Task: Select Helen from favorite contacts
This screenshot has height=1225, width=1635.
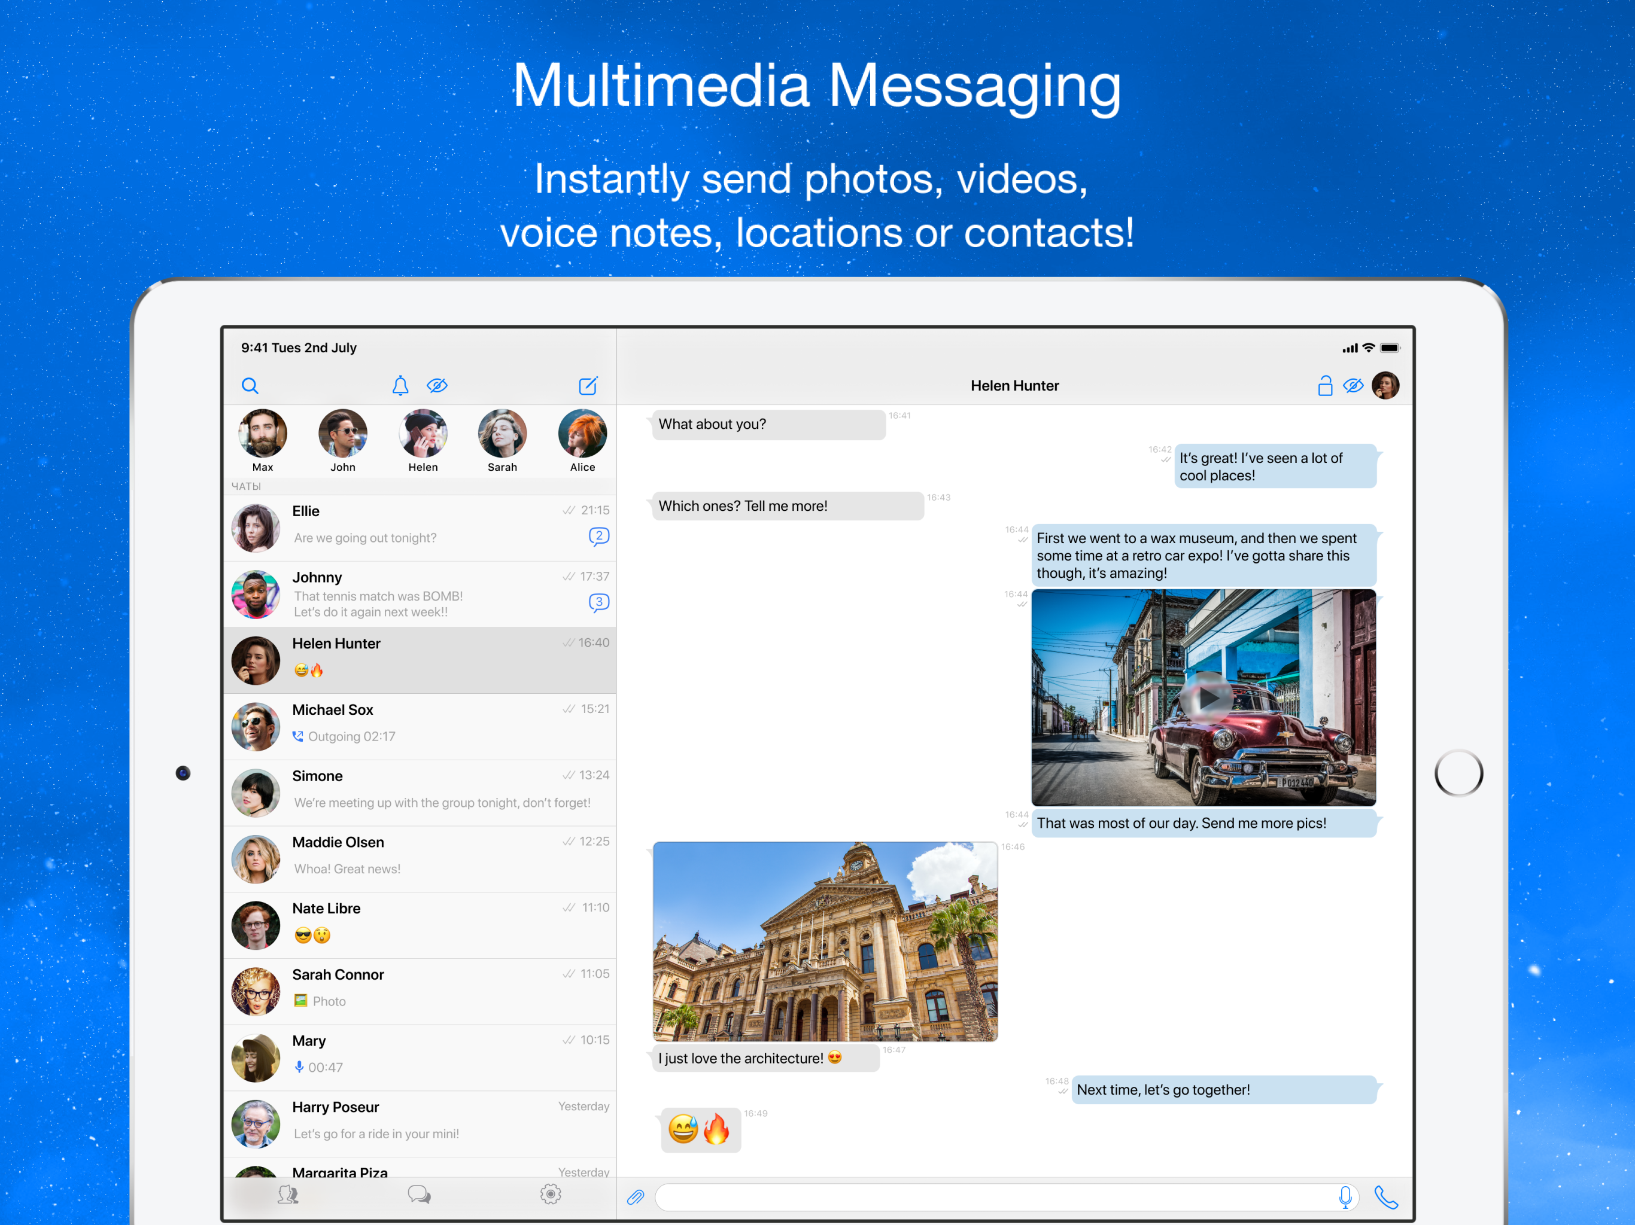Action: 423,441
